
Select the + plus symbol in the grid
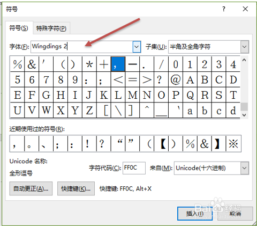tap(104, 64)
